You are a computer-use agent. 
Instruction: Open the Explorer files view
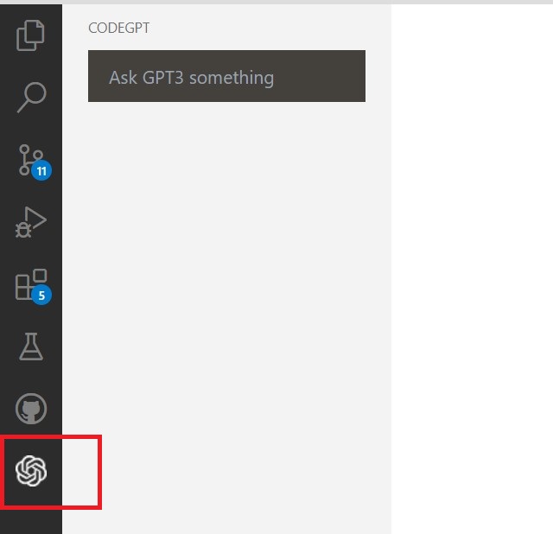pos(31,35)
